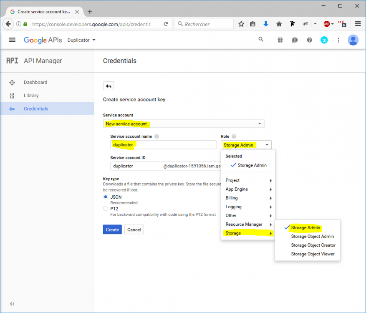Click the notifications badge showing 2
Viewport: 366px width, 313px height.
tap(324, 40)
